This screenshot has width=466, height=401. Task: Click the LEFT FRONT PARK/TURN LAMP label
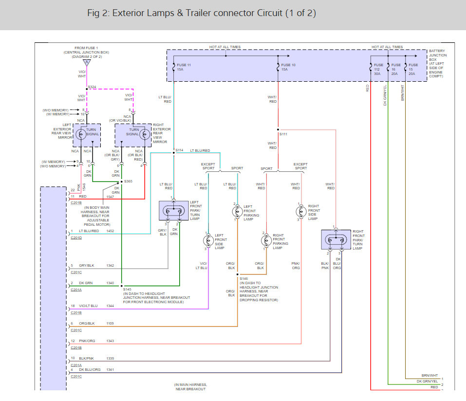tap(196, 210)
